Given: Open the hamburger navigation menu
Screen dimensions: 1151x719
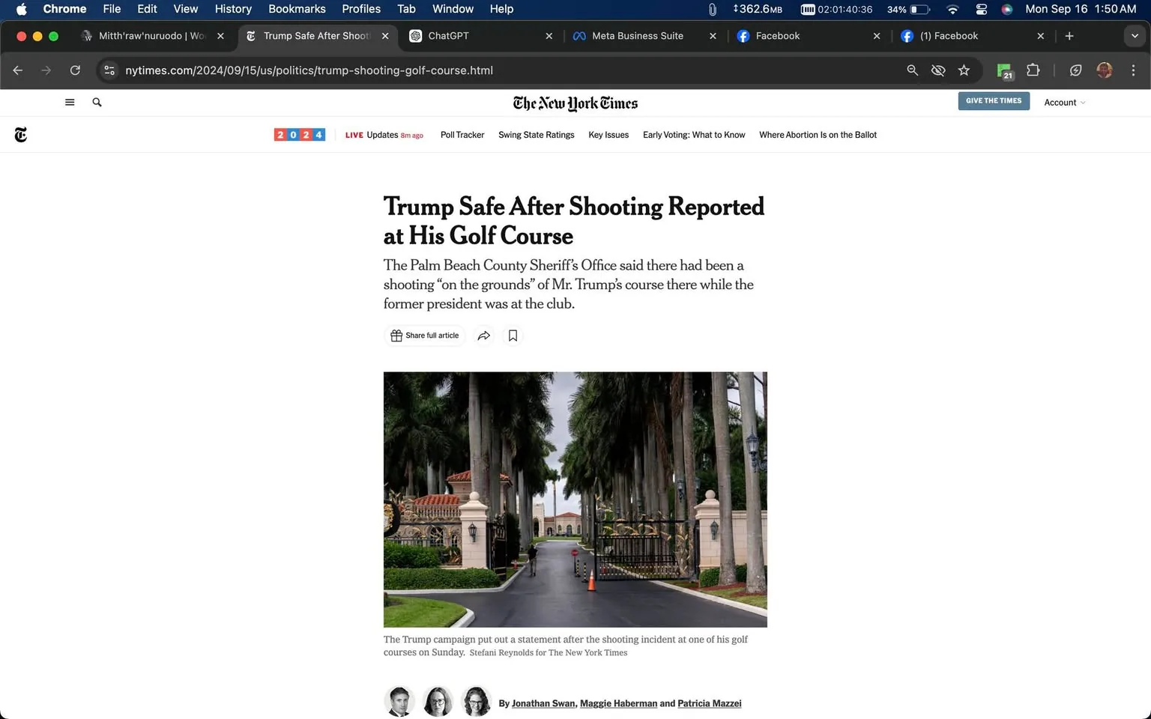Looking at the screenshot, I should [x=69, y=102].
